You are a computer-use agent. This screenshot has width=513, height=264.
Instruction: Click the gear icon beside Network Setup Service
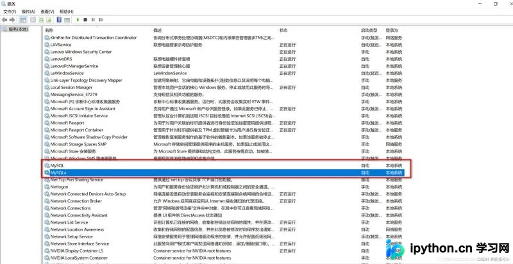point(47,236)
